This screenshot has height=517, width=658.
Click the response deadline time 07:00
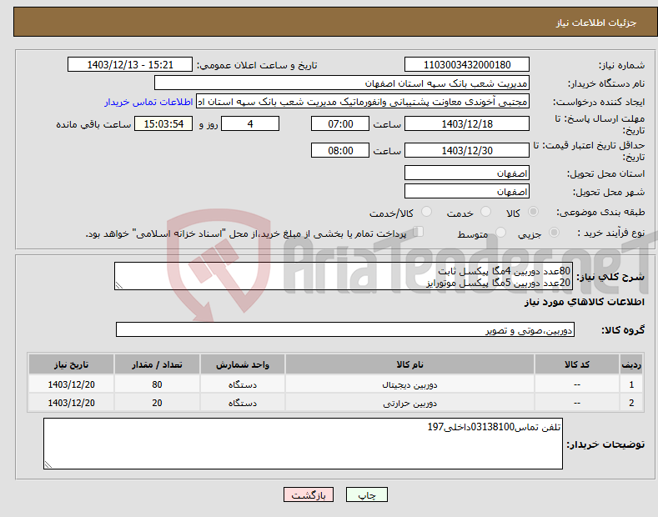click(x=340, y=123)
